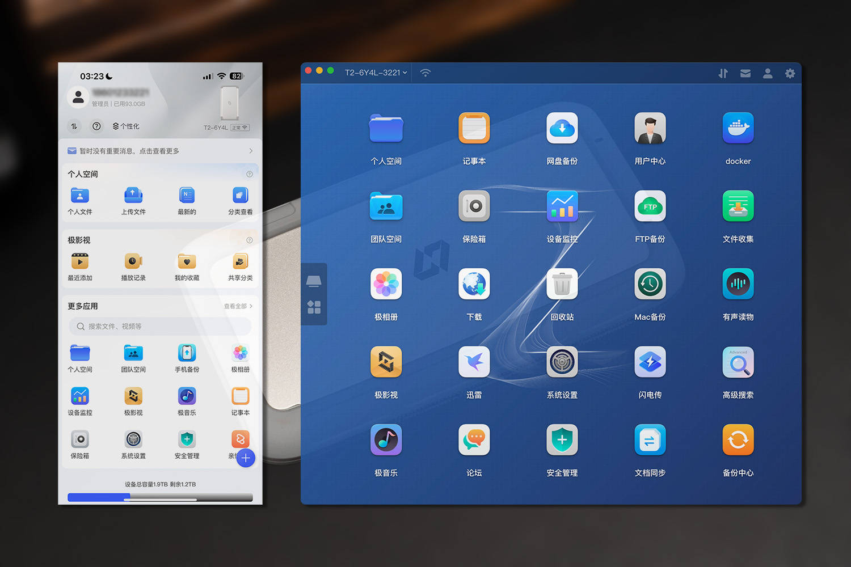Click the storage capacity bar at bottom
The height and width of the screenshot is (567, 851).
pyautogui.click(x=160, y=497)
